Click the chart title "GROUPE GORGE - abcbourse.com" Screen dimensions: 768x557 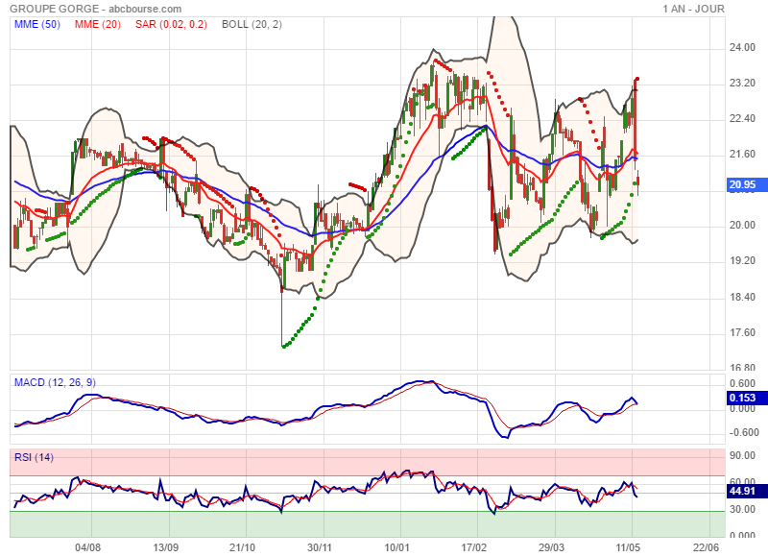[x=95, y=9]
